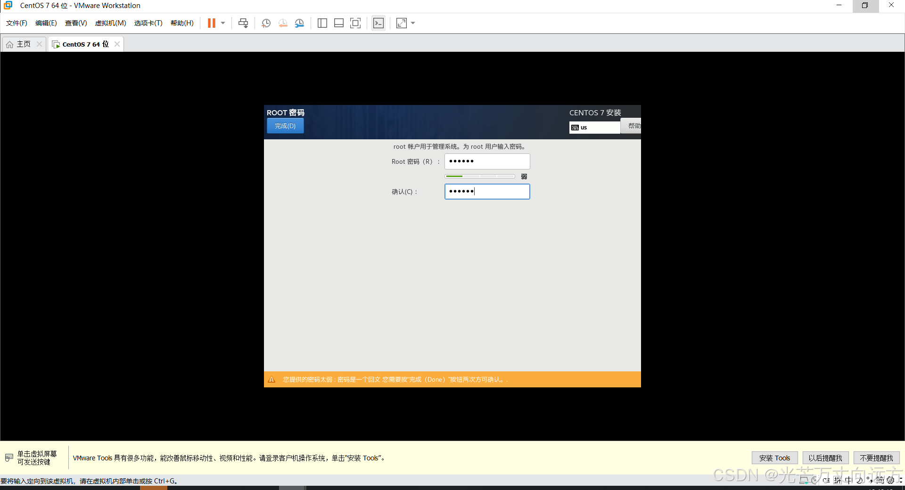Open the 编辑(E) menu

[46, 23]
